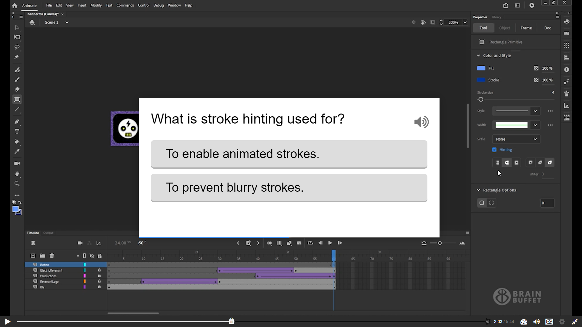Select the Text tool in toolbar
Viewport: 582px width, 327px height.
tap(17, 132)
